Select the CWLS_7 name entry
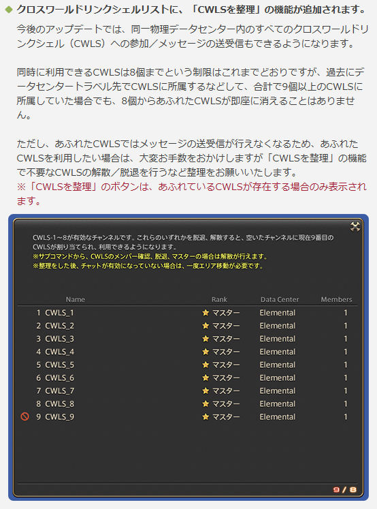The height and width of the screenshot is (509, 377). (x=59, y=390)
